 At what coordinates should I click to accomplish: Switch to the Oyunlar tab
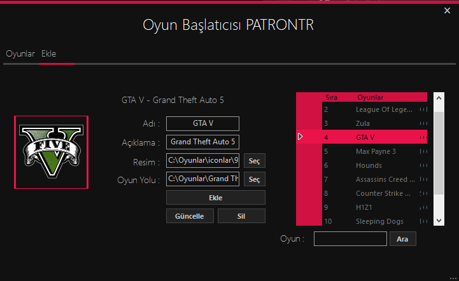(x=20, y=54)
